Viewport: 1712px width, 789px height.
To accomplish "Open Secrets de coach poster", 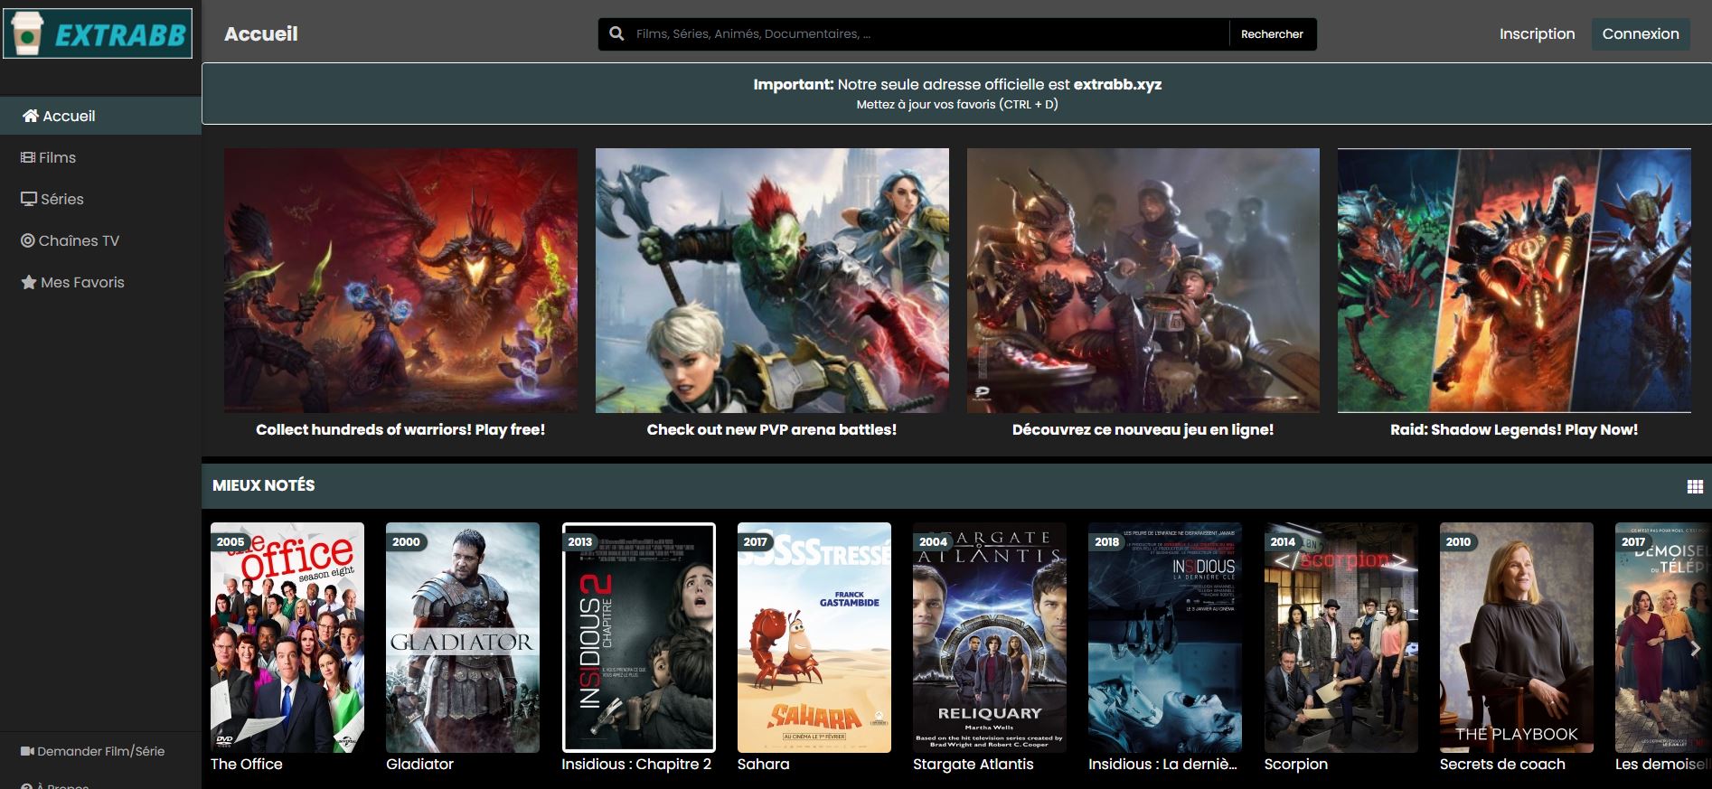I will [1517, 637].
